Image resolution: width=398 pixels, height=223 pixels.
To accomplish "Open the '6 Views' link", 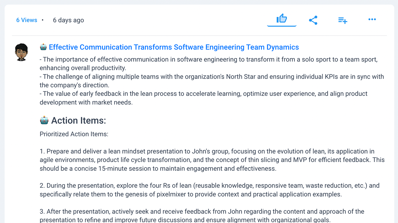I will point(27,20).
